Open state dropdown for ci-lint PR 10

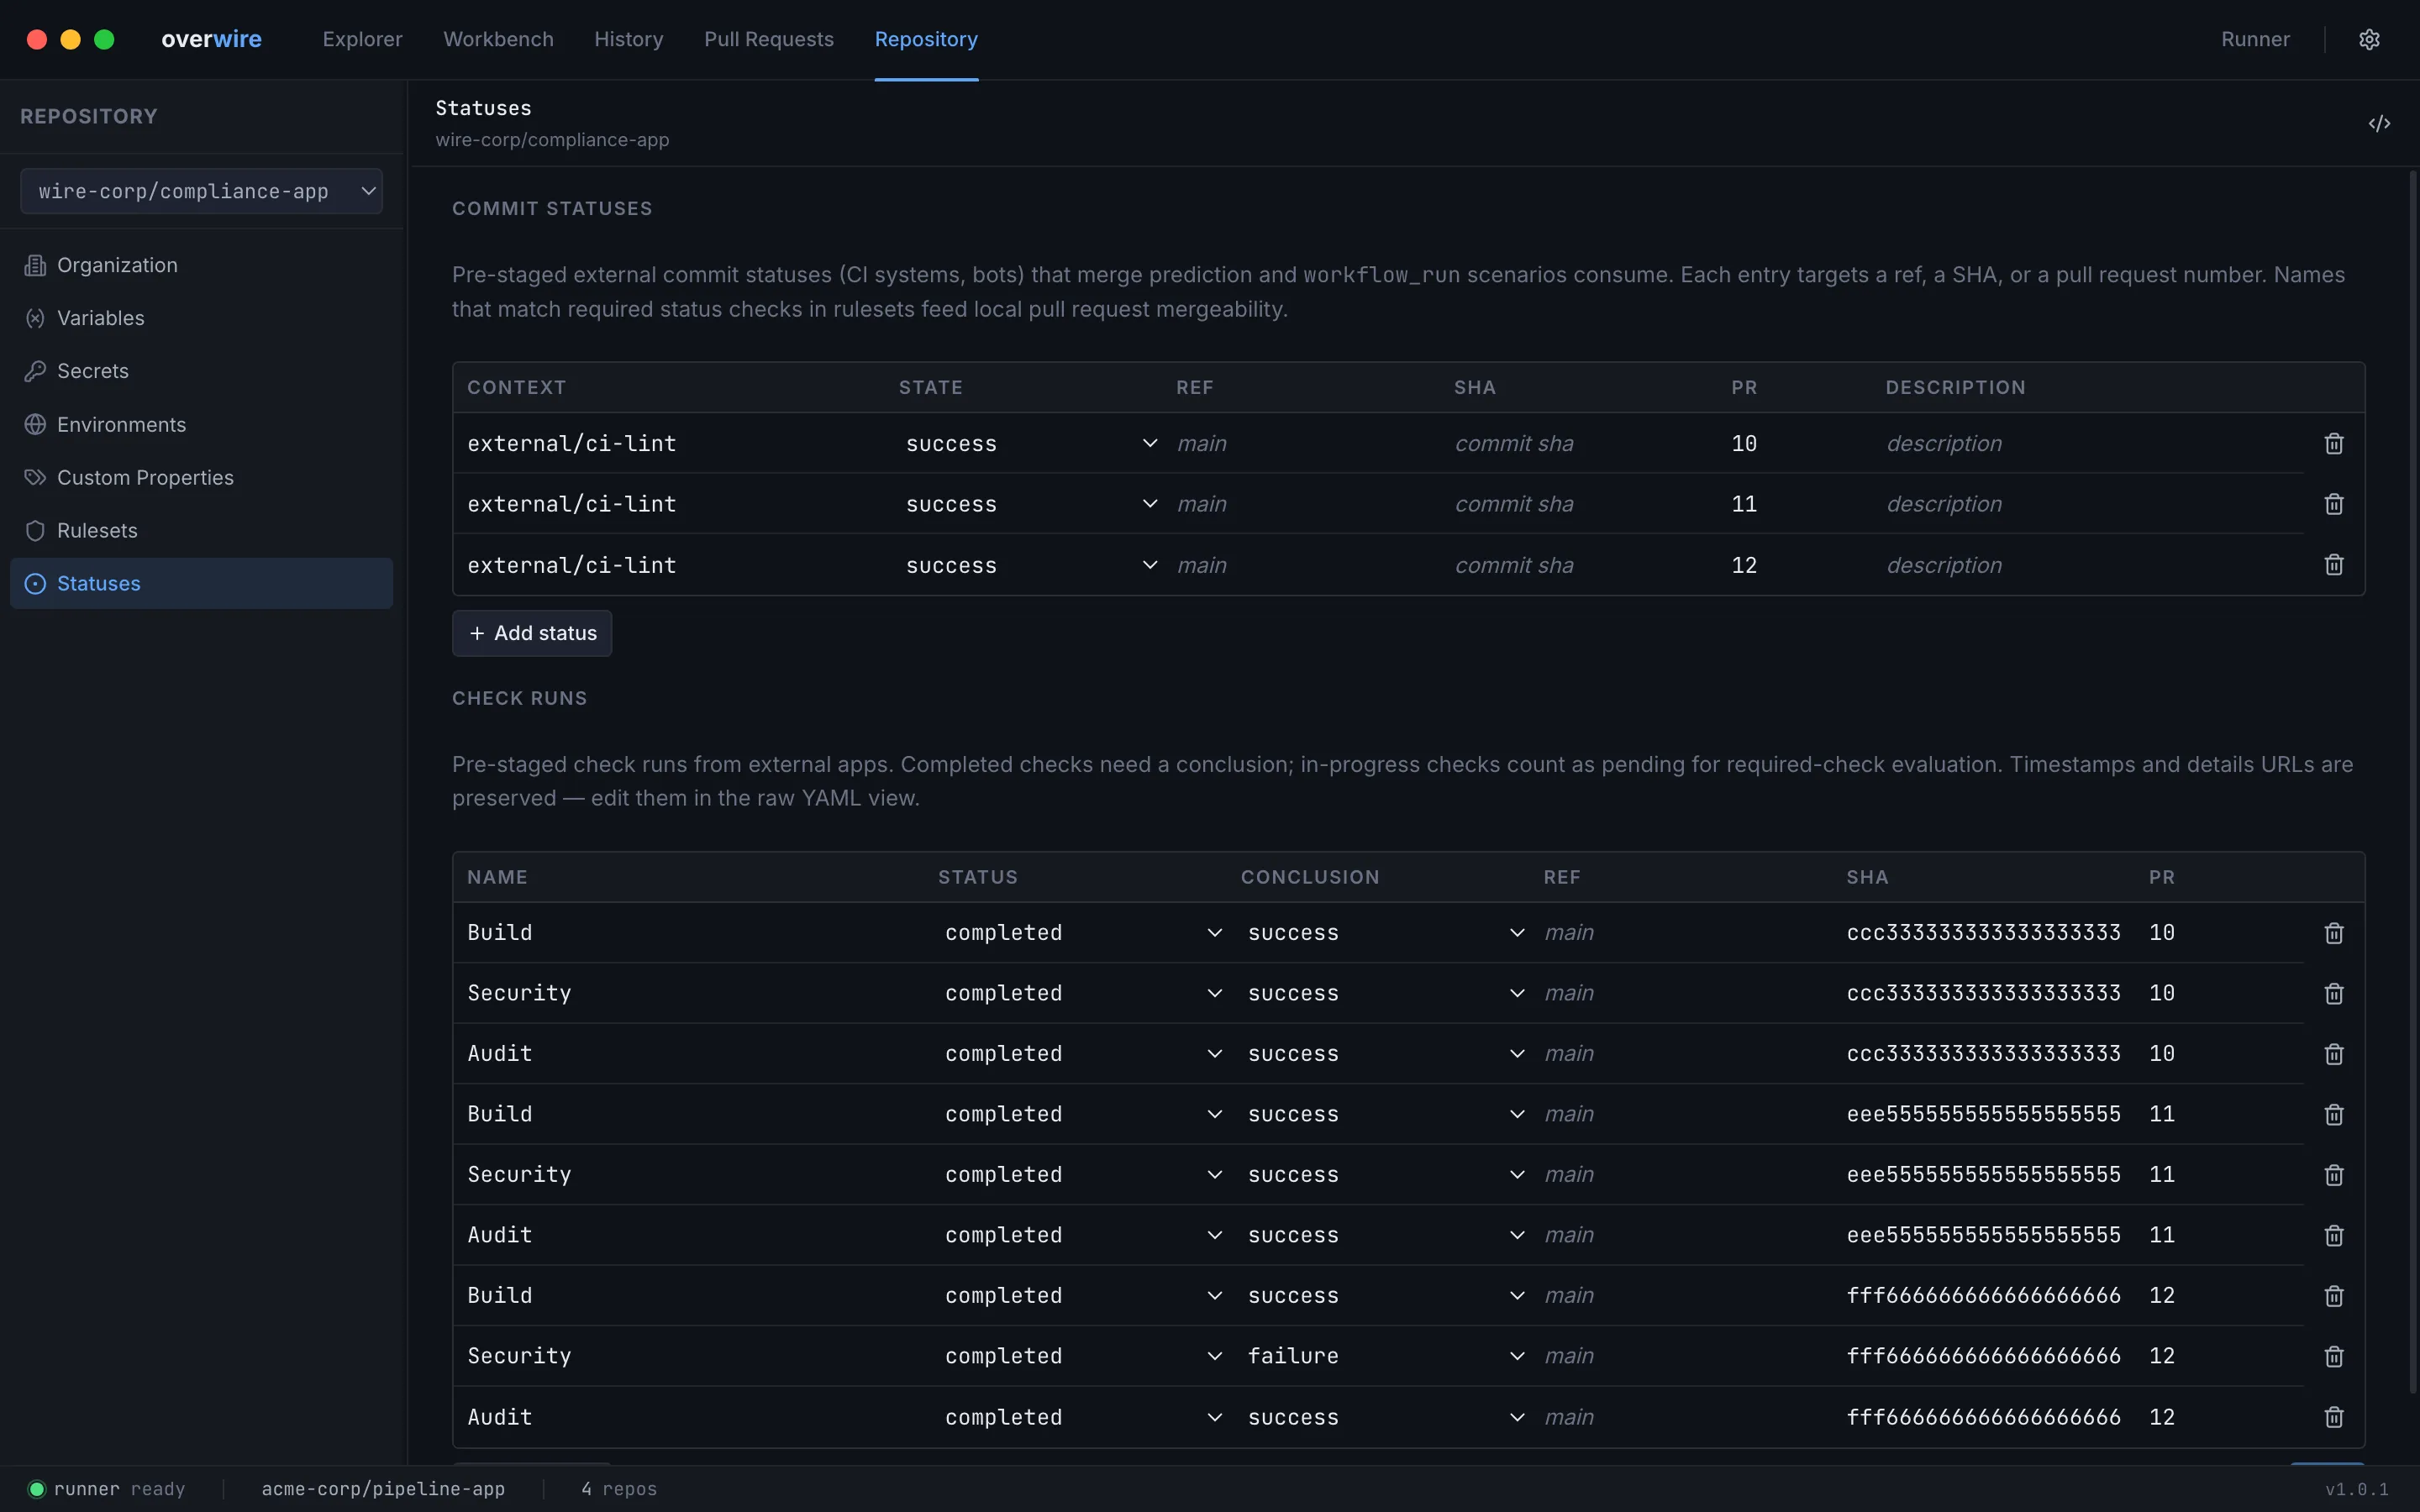click(x=1031, y=443)
